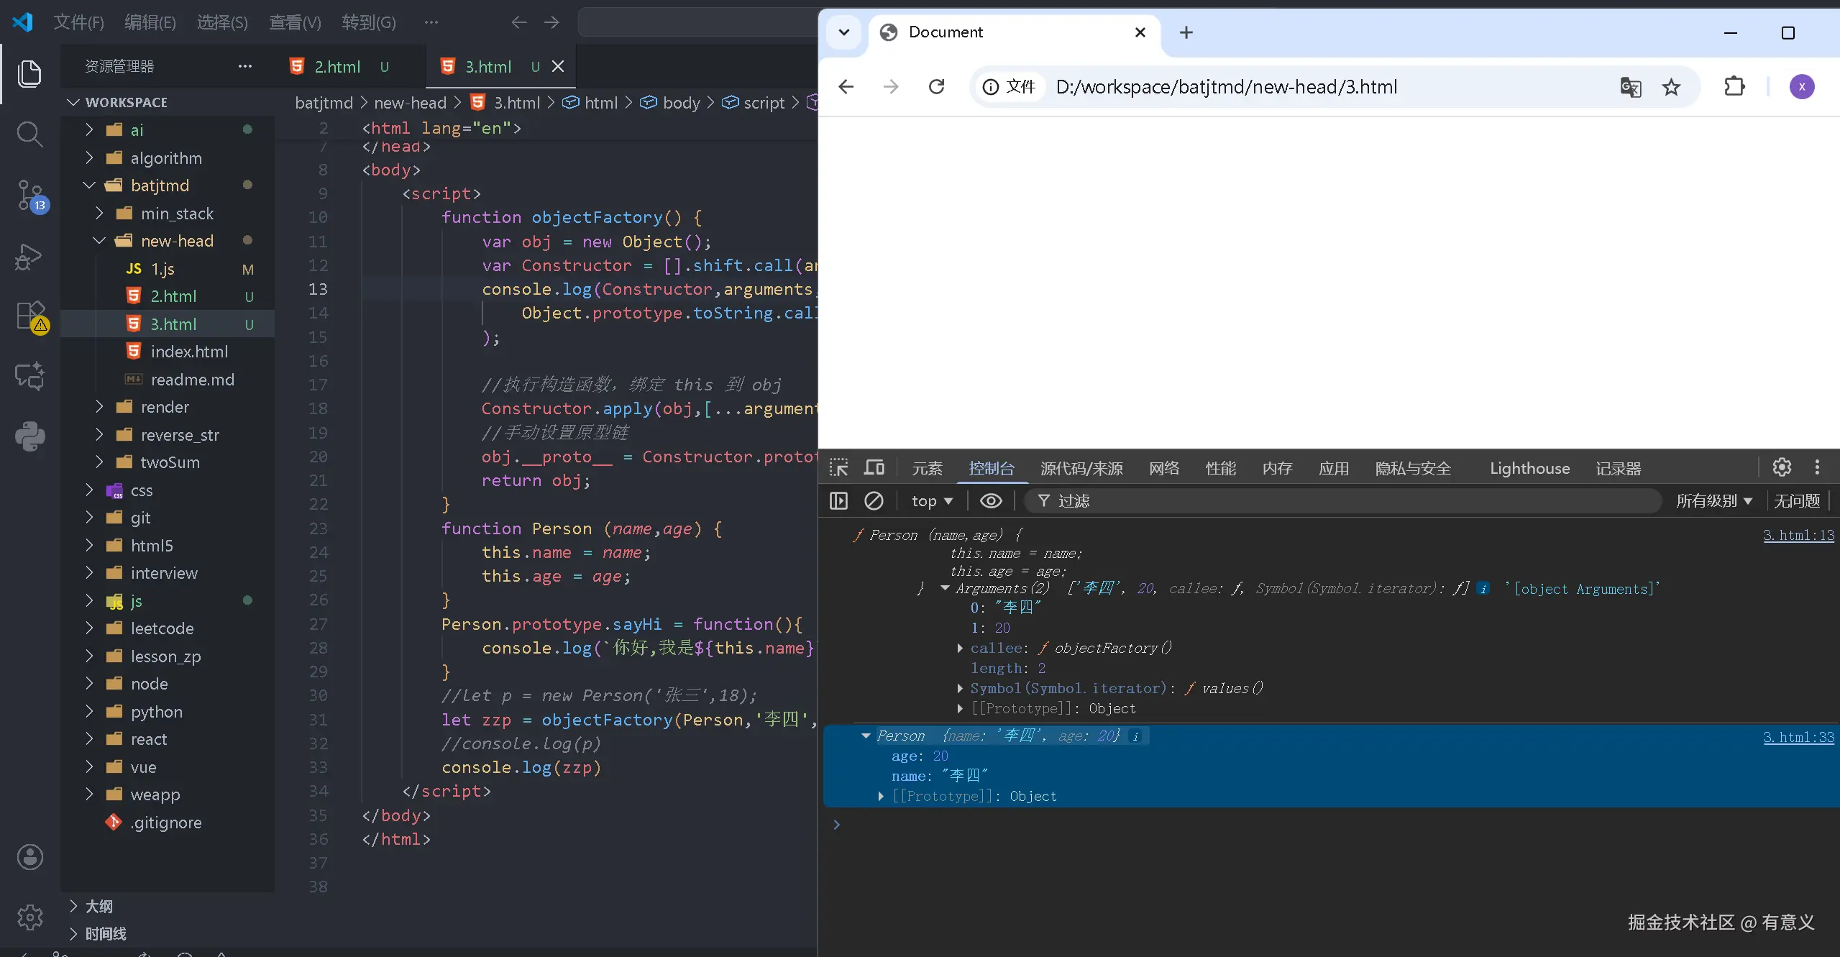The width and height of the screenshot is (1840, 957).
Task: Switch to the 2.html editor tab
Action: 337,66
